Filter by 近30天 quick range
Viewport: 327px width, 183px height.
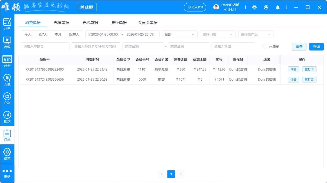74,34
